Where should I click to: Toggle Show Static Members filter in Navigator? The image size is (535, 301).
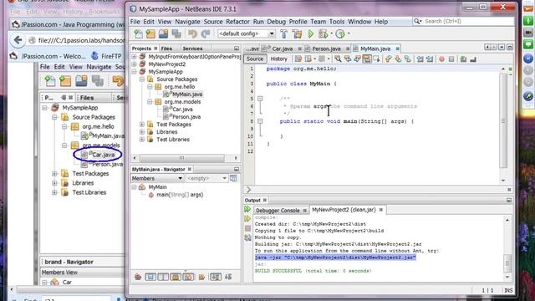(163, 277)
